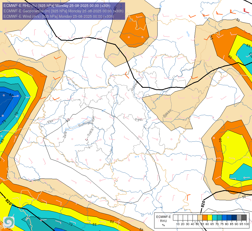Image resolution: width=252 pixels, height=231 pixels.
Task: Select the ECMWF-E RHU (%) layer title
Action: (x=57, y=6)
